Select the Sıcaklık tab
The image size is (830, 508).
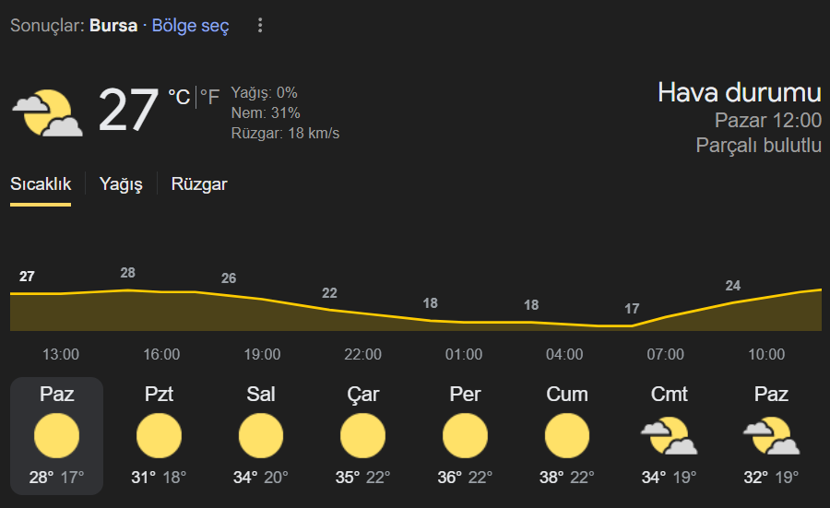click(x=41, y=184)
